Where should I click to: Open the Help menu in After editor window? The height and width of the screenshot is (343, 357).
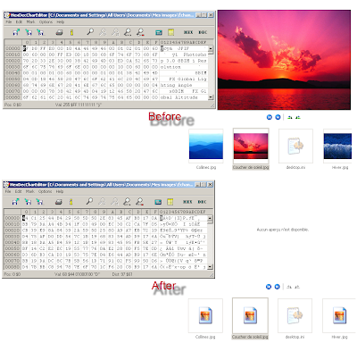point(60,191)
